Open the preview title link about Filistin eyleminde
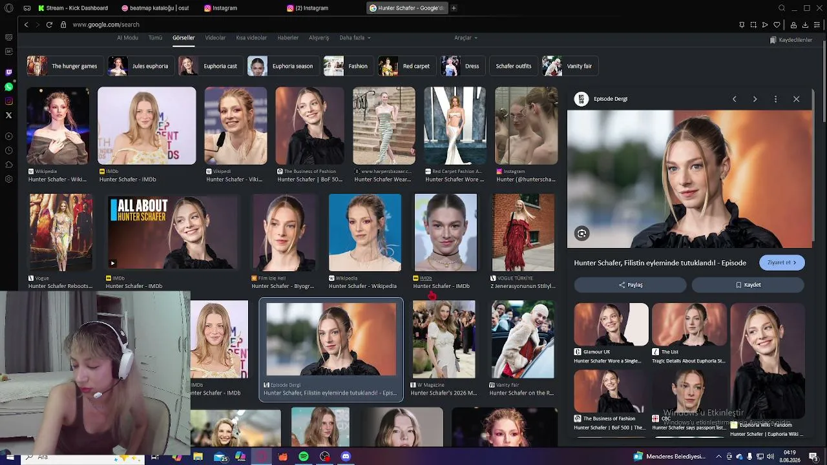Image resolution: width=827 pixels, height=465 pixels. (660, 263)
